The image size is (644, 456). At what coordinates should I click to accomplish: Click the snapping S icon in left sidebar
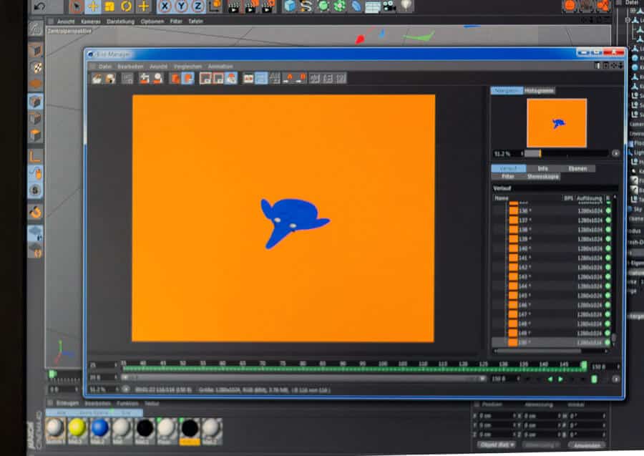(x=35, y=190)
